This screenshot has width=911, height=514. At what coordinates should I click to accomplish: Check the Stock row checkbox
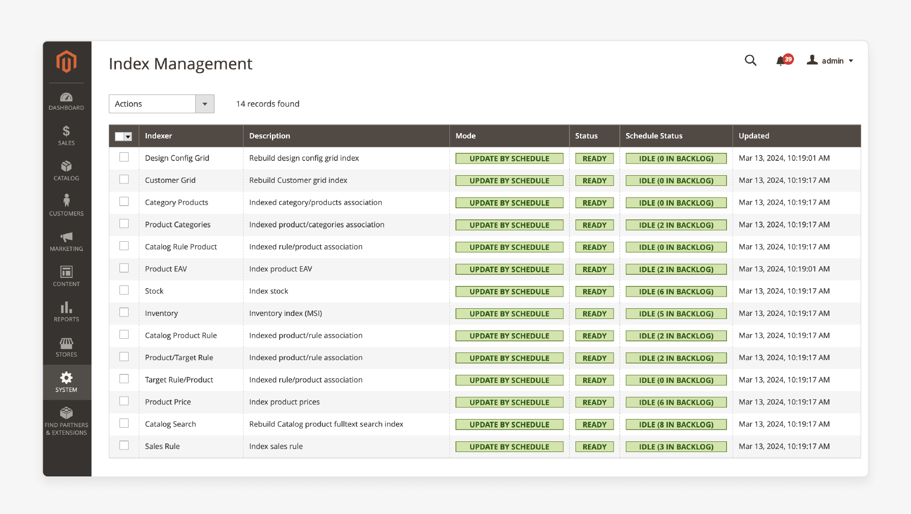(x=124, y=291)
